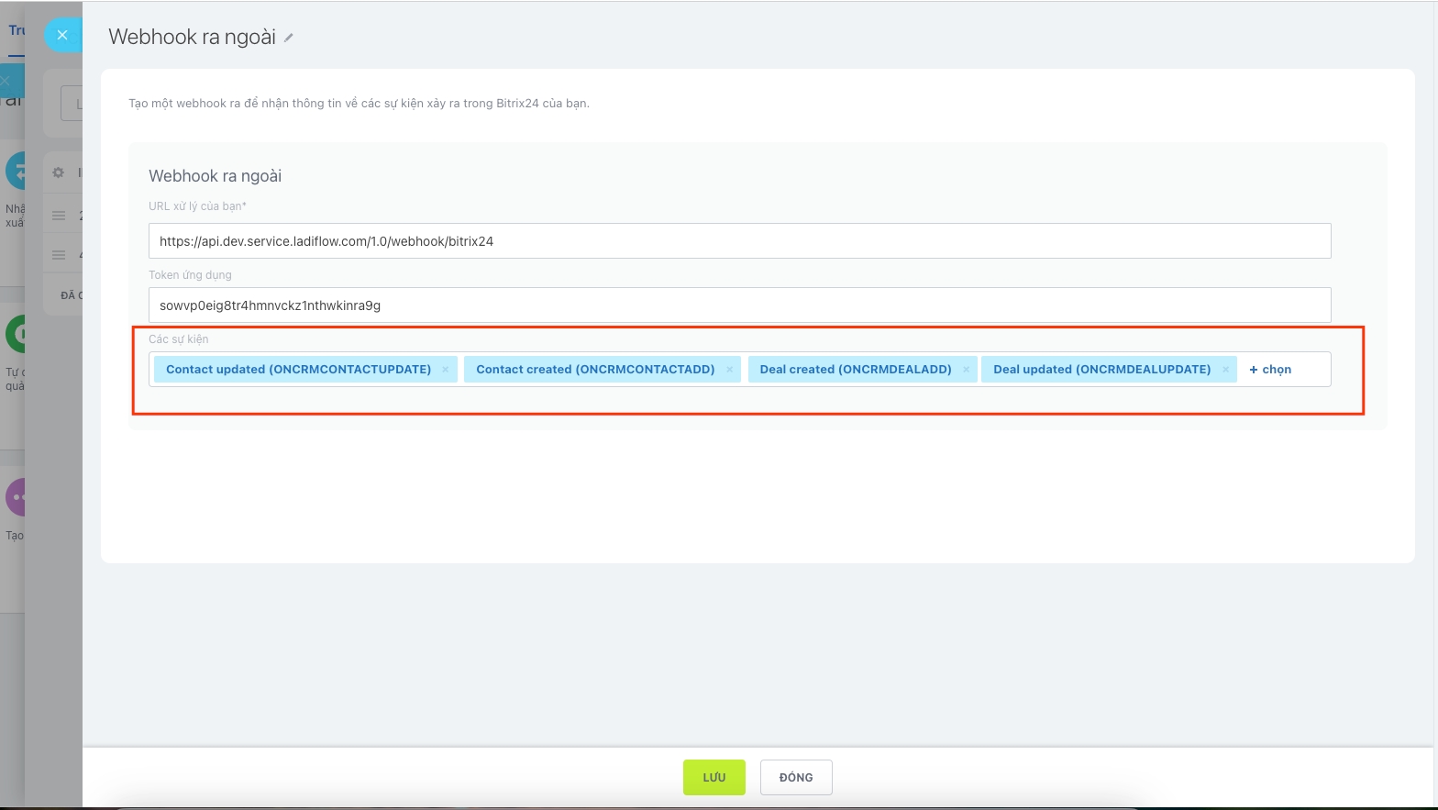Delete the Deal created event tag
Viewport: 1438px width, 810px height.
tap(967, 370)
